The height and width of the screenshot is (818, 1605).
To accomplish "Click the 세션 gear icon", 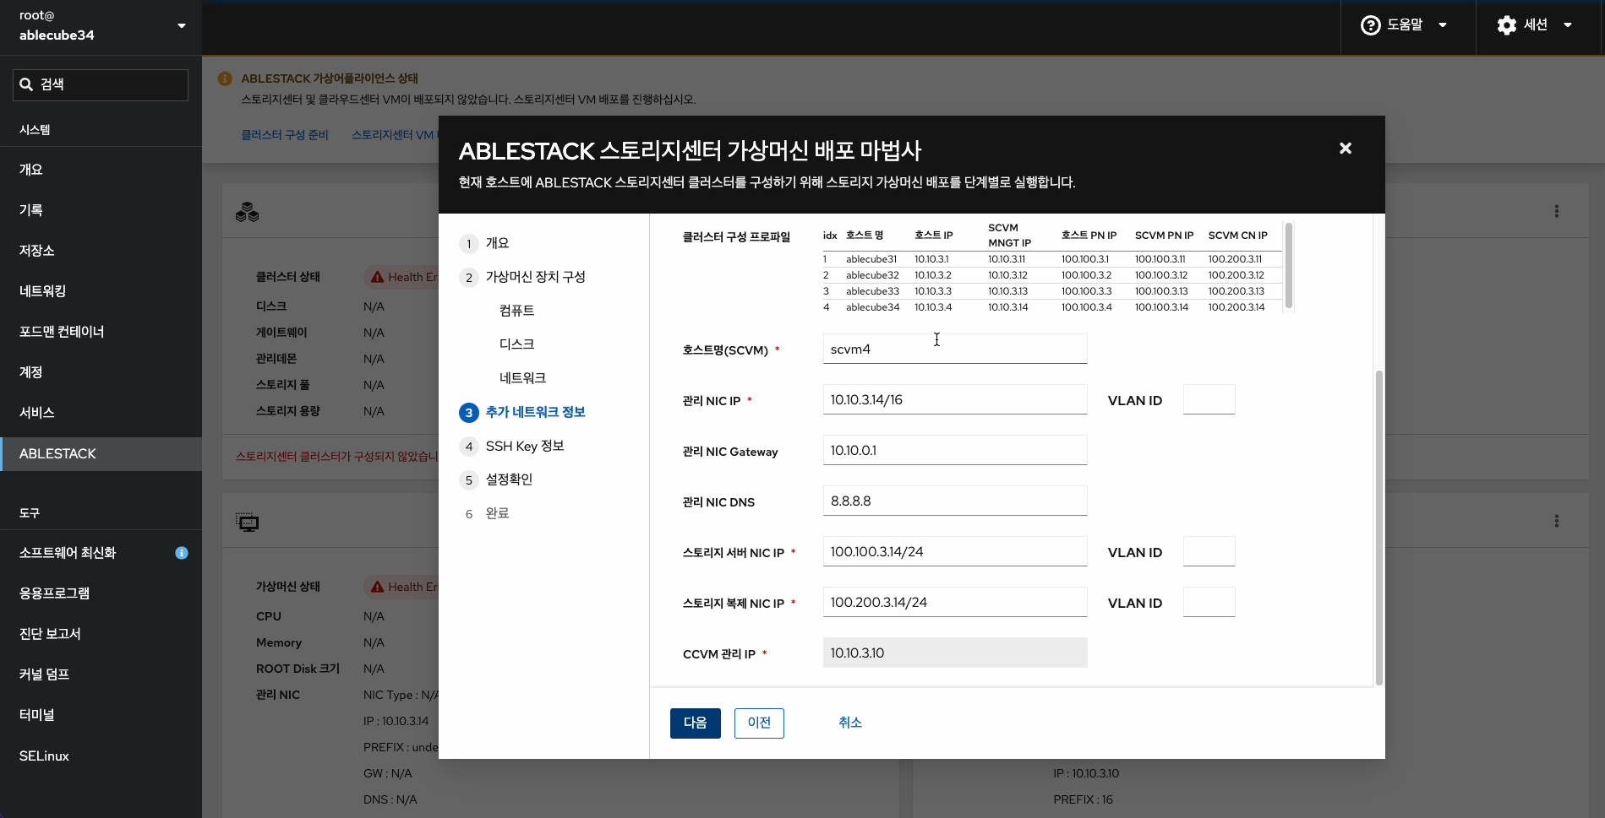I will point(1507,24).
